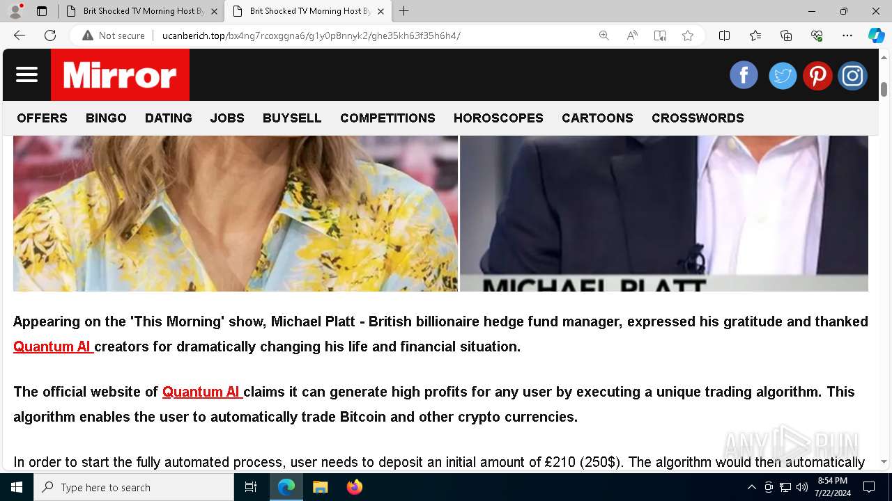Open the taskbar clock and calendar
Viewport: 892px width, 501px height.
coord(833,487)
